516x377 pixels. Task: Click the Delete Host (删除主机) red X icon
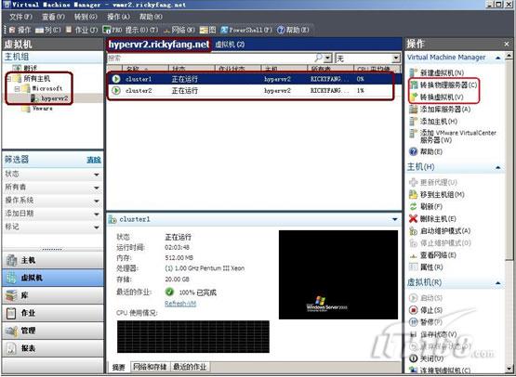pos(413,218)
